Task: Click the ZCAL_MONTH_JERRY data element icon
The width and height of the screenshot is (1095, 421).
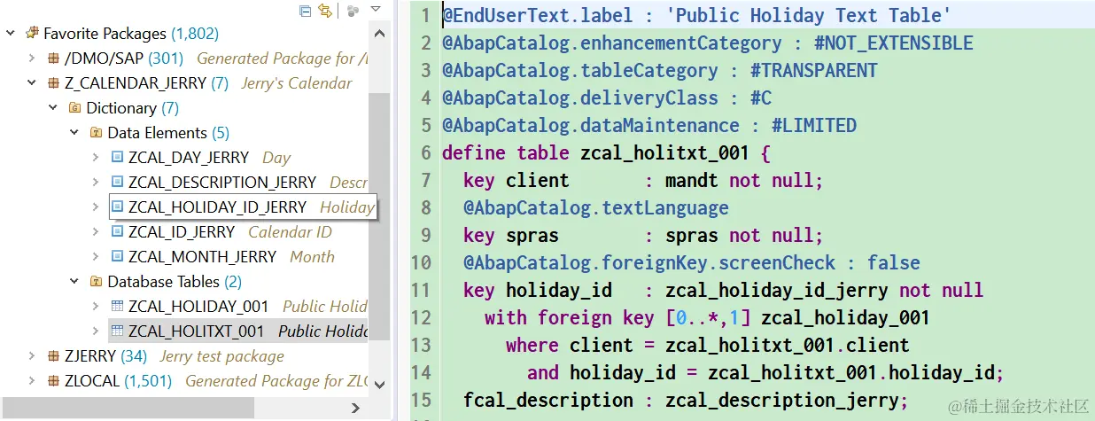Action: pos(117,257)
